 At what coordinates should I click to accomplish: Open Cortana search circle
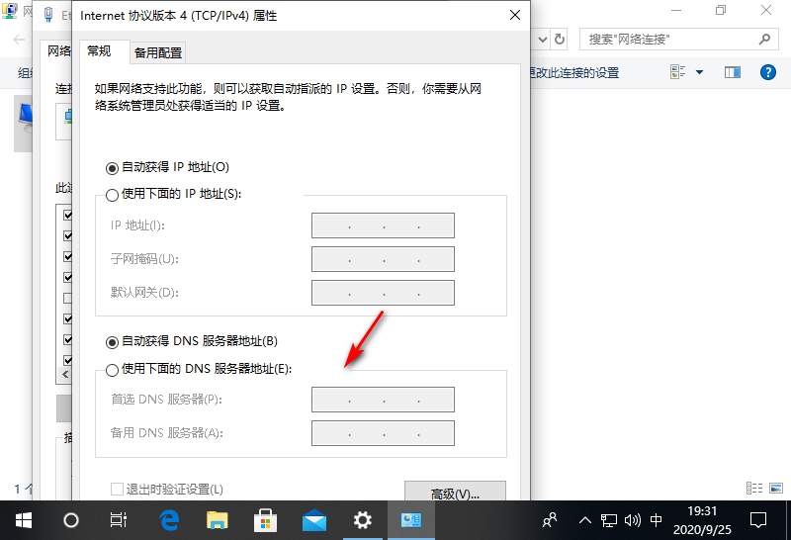(x=71, y=520)
